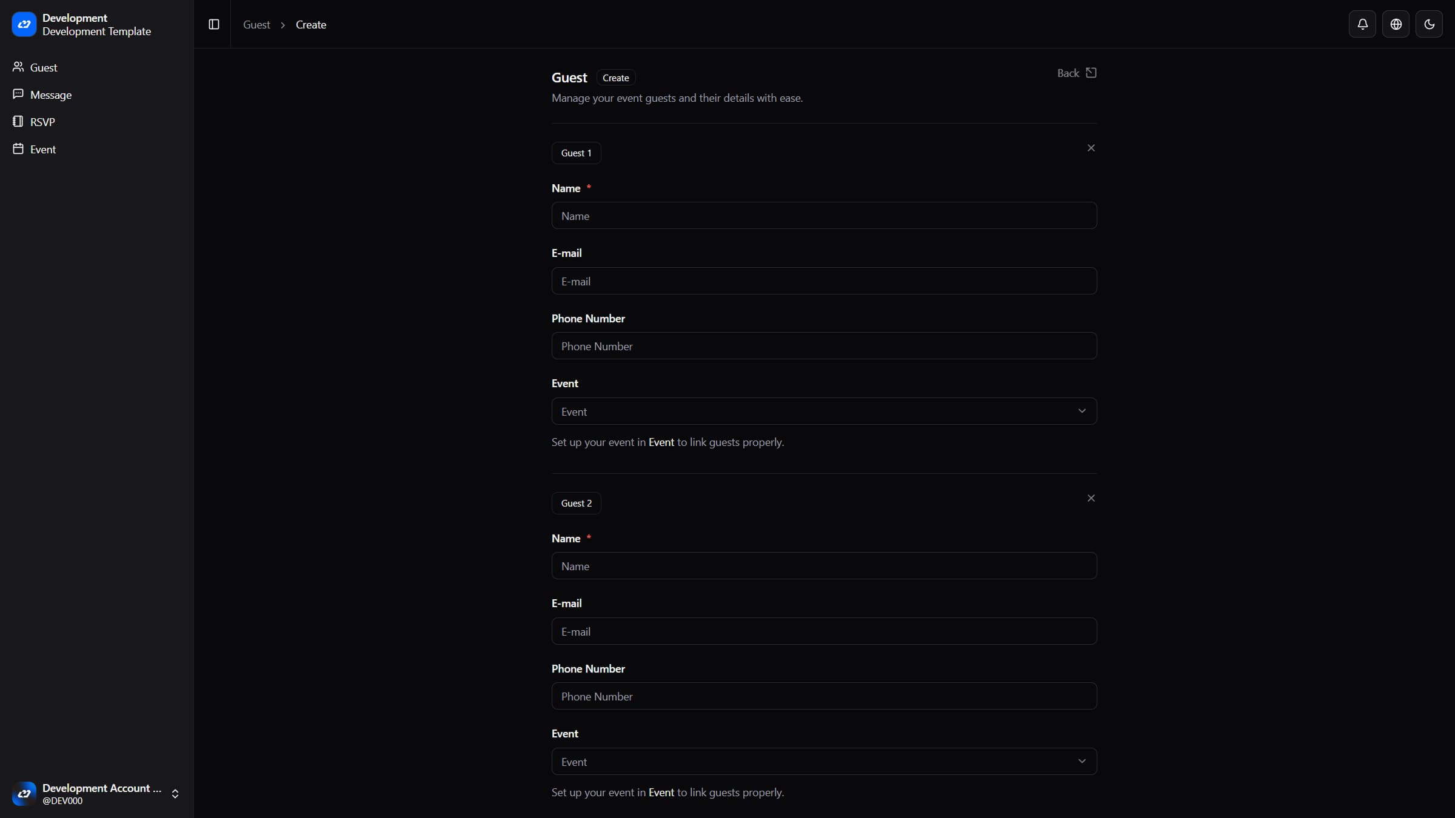Image resolution: width=1455 pixels, height=818 pixels.
Task: Focus the Guest 2 Phone Number field
Action: point(824,696)
